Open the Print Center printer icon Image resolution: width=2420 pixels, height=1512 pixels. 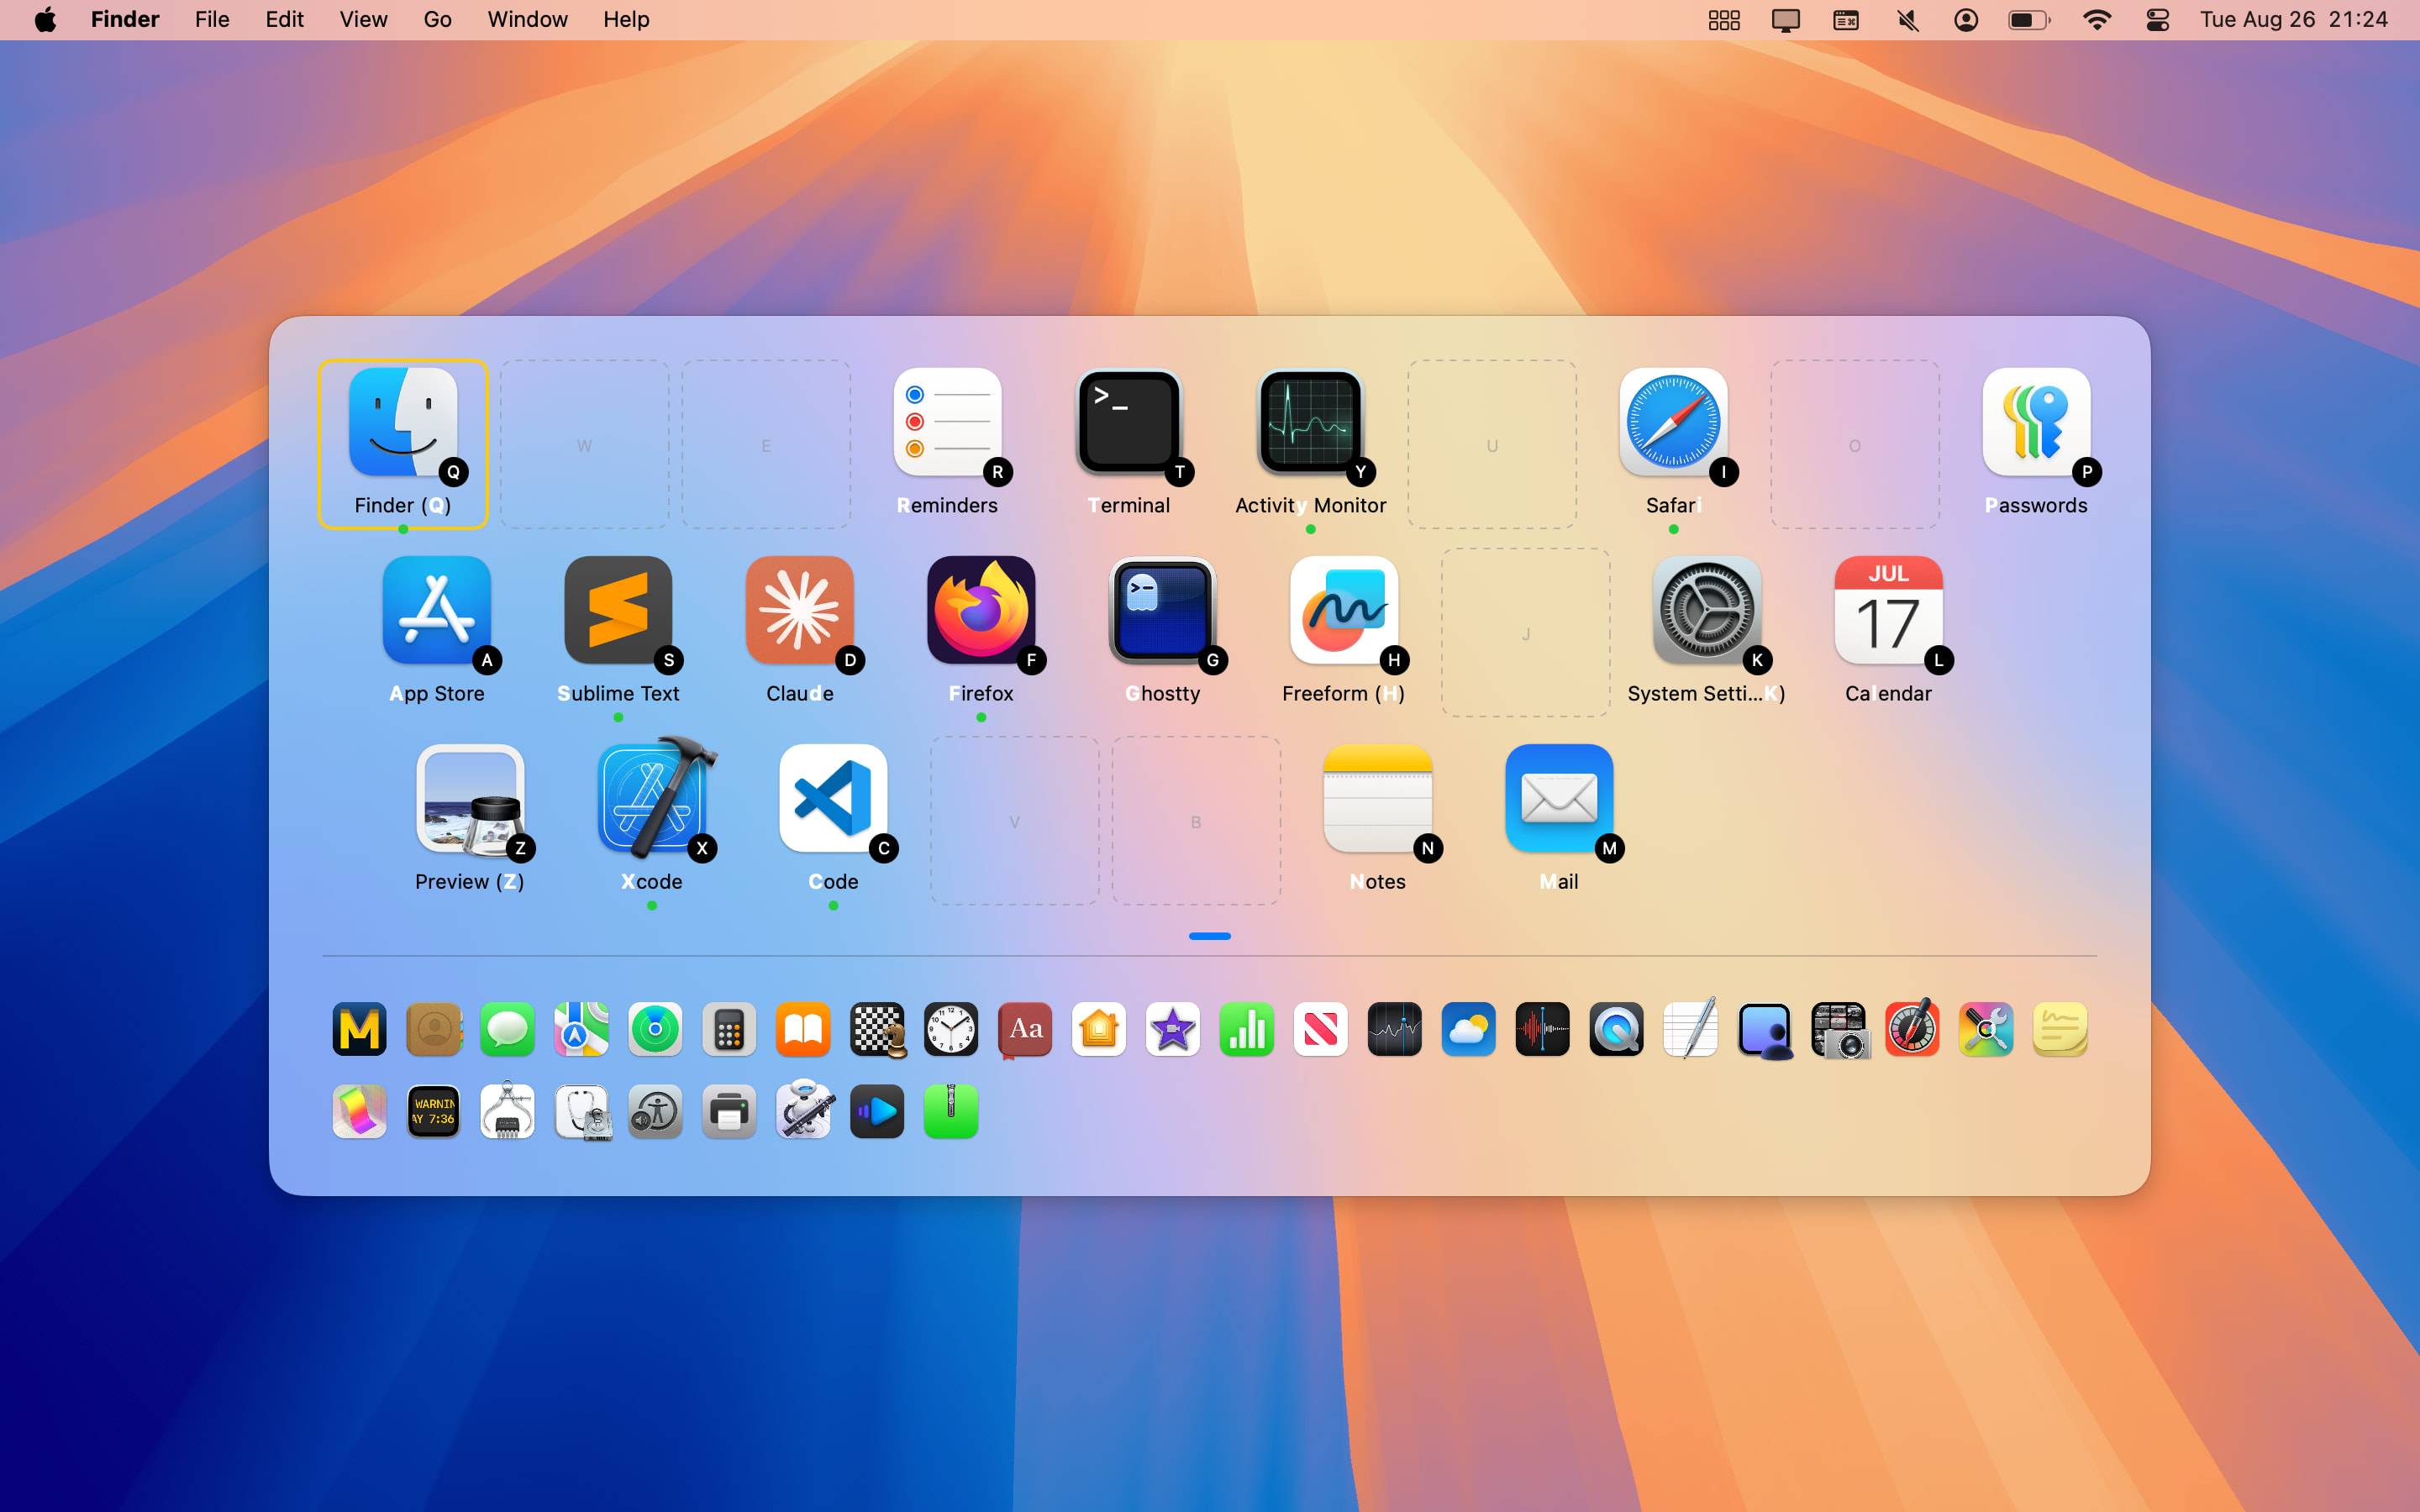point(729,1111)
